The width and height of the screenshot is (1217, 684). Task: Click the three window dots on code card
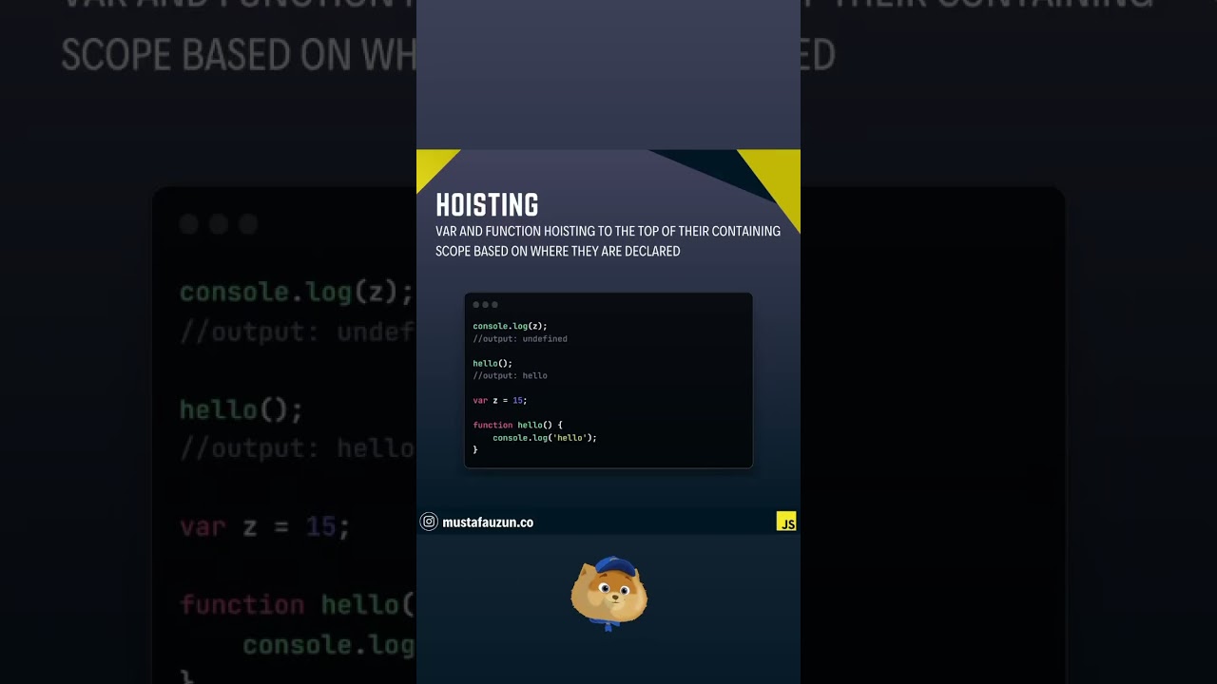485,305
